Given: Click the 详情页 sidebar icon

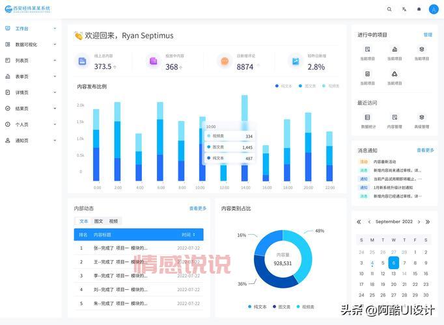Looking at the screenshot, I should [8, 92].
